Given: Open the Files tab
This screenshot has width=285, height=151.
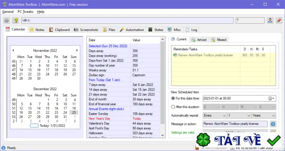Looking at the screenshot, I should pos(109,30).
